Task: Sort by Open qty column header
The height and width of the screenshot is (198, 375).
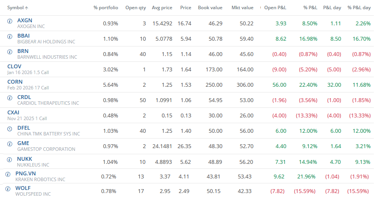Action: [136, 8]
